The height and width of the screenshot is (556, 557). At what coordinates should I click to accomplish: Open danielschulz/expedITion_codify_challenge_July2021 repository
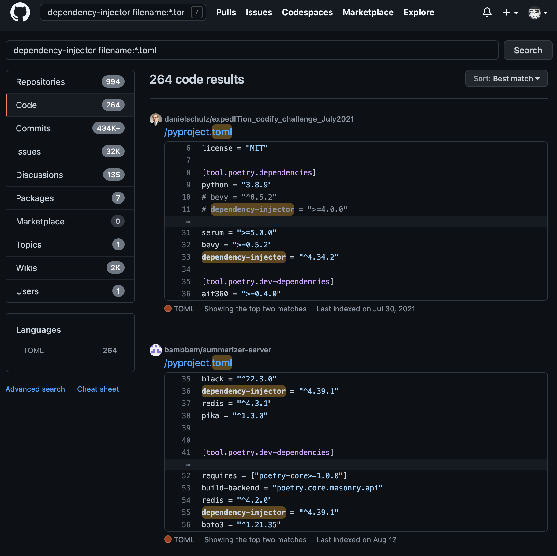pos(259,119)
